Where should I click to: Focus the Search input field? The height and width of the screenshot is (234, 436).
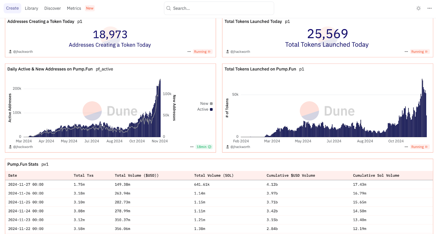[x=222, y=8]
